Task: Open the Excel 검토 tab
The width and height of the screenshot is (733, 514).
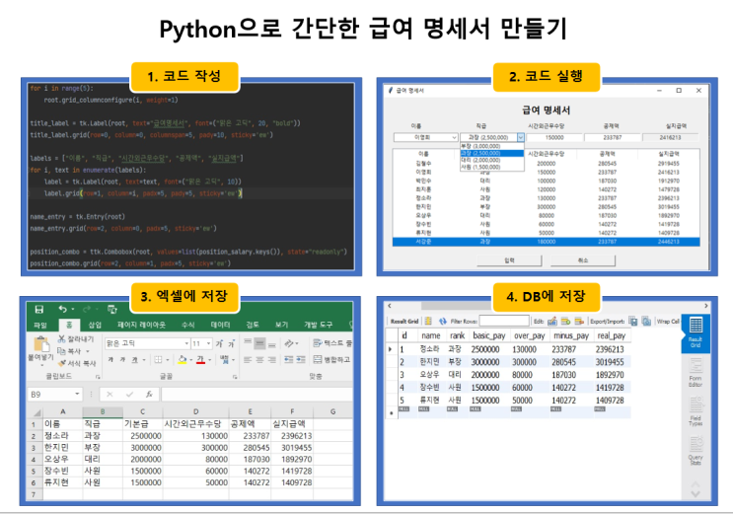Action: point(253,325)
